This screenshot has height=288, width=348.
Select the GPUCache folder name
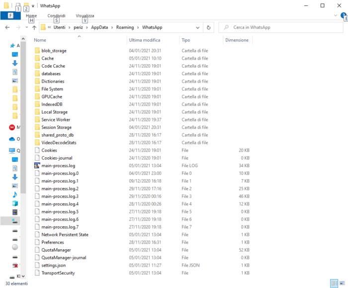pyautogui.click(x=52, y=96)
